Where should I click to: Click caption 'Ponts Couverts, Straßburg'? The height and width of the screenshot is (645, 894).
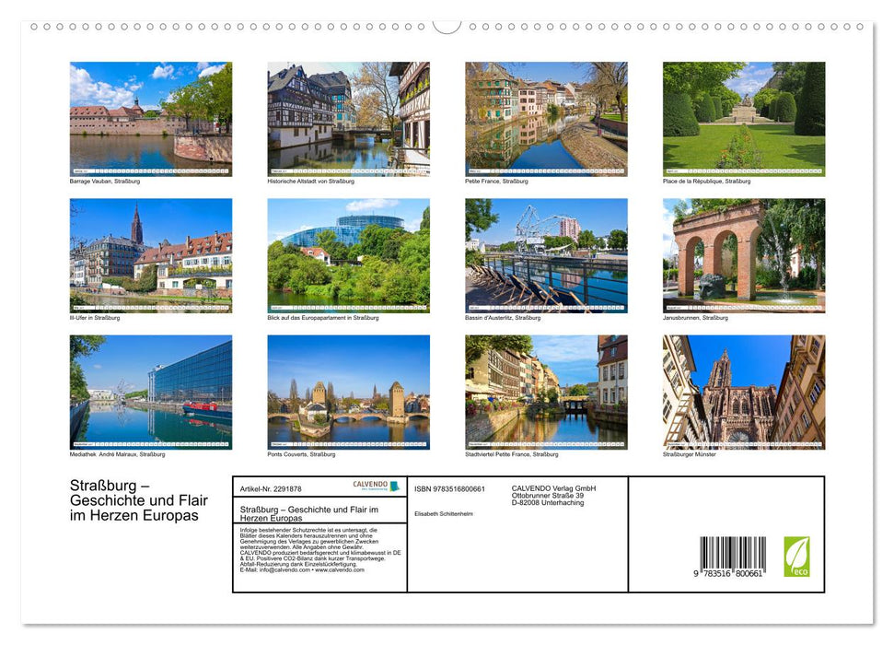point(301,455)
